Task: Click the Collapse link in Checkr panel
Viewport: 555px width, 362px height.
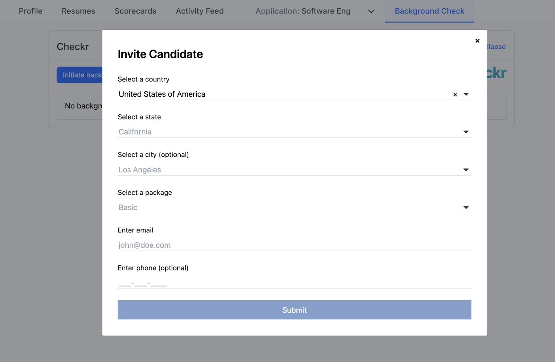Action: (496, 47)
